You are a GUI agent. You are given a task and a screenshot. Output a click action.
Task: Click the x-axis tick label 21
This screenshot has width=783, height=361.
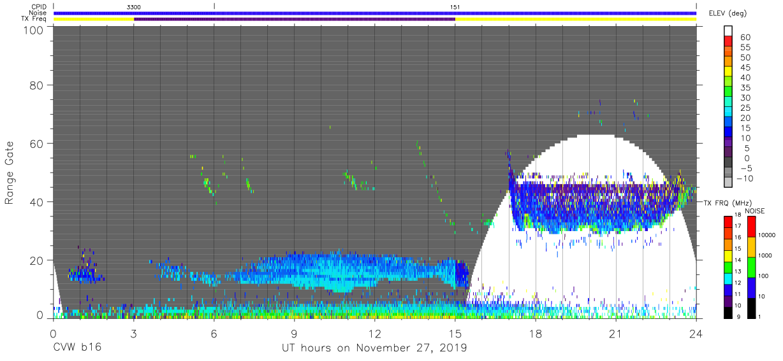[616, 334]
